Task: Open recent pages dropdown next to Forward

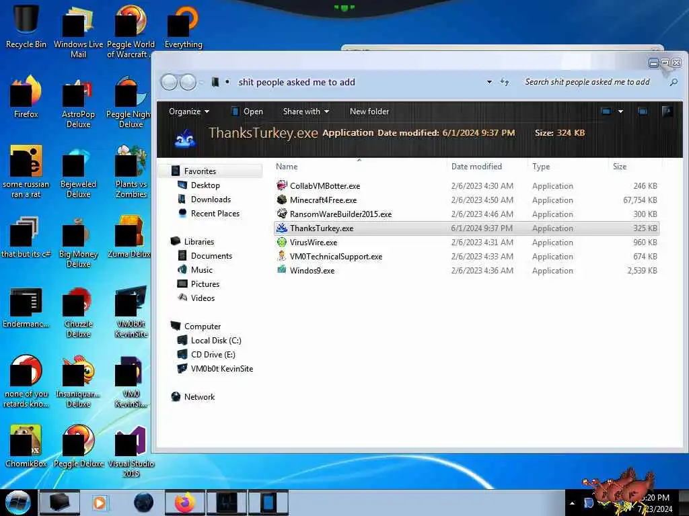Action: click(x=201, y=82)
